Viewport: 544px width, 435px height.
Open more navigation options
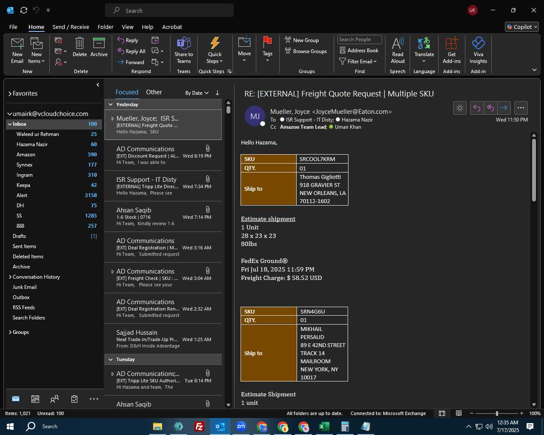pos(94,398)
